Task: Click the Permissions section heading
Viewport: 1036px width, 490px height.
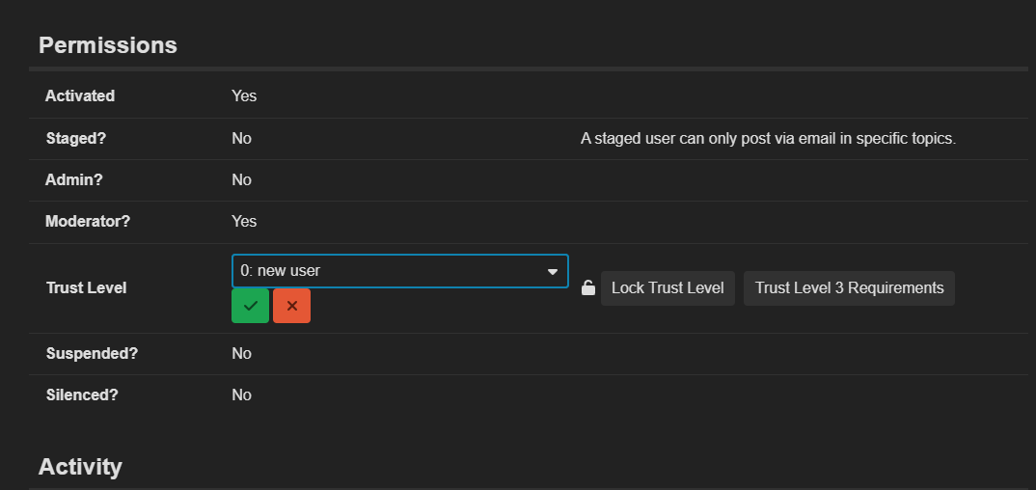Action: [x=107, y=45]
